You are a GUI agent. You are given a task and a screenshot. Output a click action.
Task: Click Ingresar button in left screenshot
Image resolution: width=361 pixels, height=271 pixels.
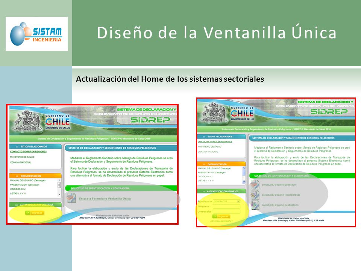35,213
